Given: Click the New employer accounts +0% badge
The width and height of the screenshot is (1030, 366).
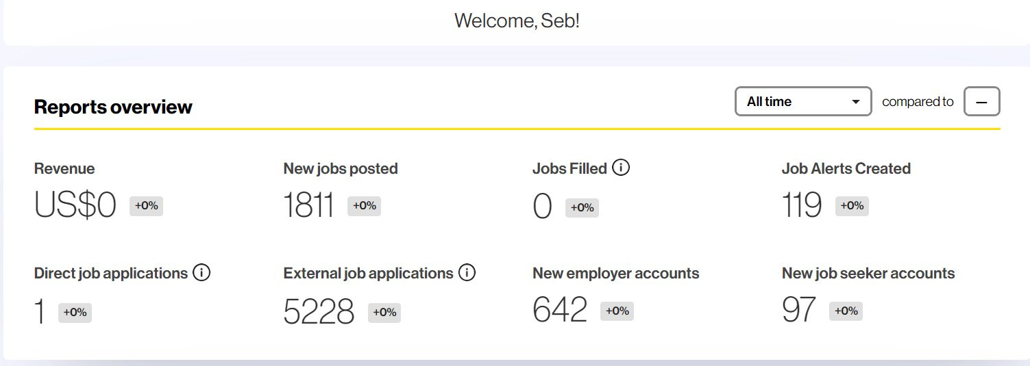Looking at the screenshot, I should tap(617, 311).
